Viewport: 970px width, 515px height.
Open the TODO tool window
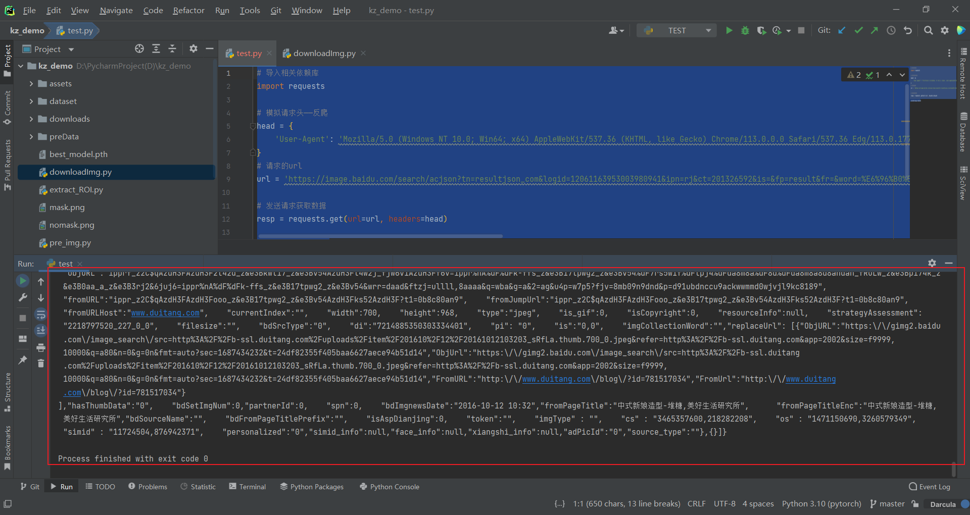tap(100, 487)
